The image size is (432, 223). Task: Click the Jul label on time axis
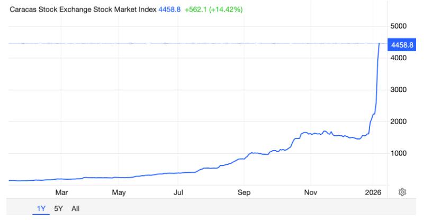tap(178, 192)
